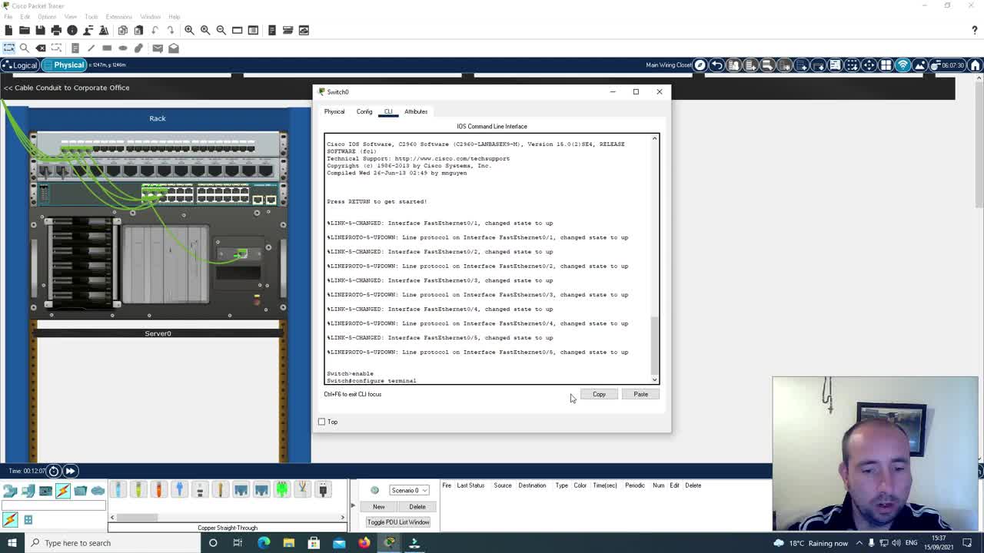Click the CLI vertical scrollbar thumb
Viewport: 984px width, 553px height.
coord(655,344)
